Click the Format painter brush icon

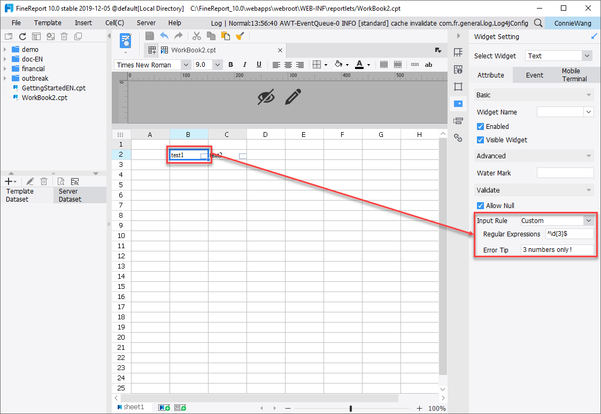point(240,36)
